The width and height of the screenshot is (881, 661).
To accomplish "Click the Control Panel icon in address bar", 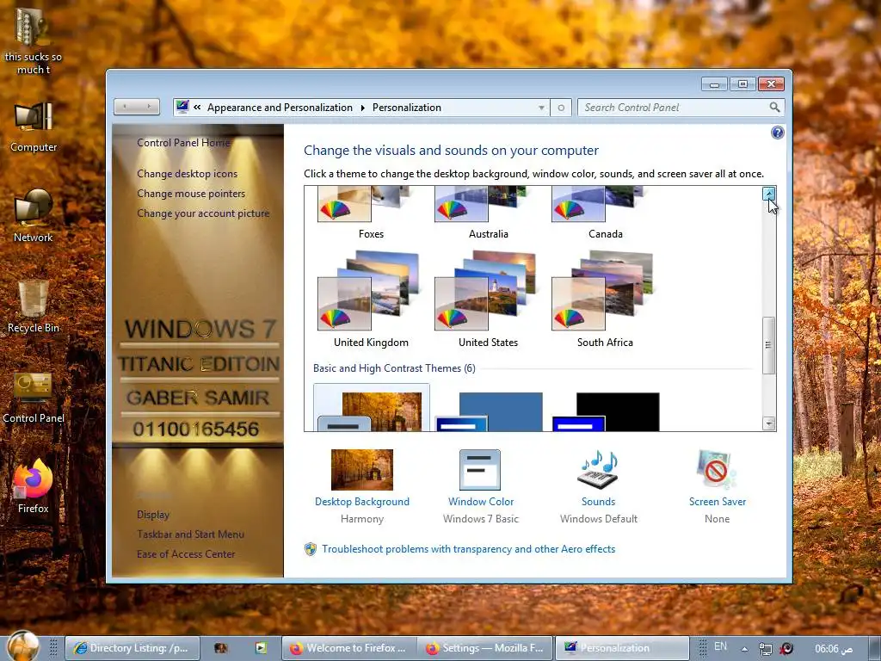I will click(x=182, y=106).
